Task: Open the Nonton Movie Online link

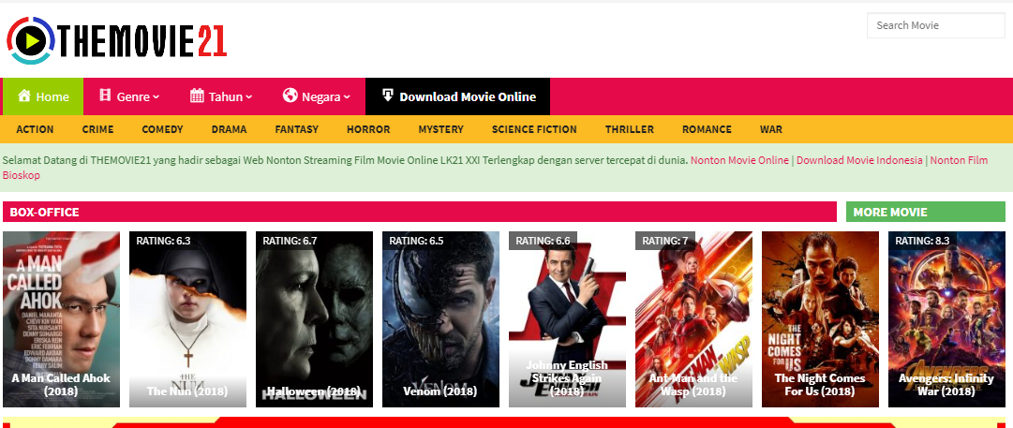Action: pyautogui.click(x=739, y=160)
